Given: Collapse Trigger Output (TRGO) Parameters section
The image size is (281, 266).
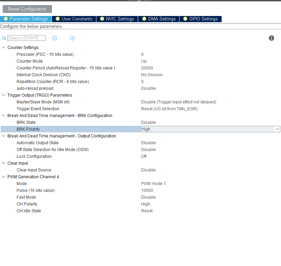Looking at the screenshot, I should (x=4, y=95).
